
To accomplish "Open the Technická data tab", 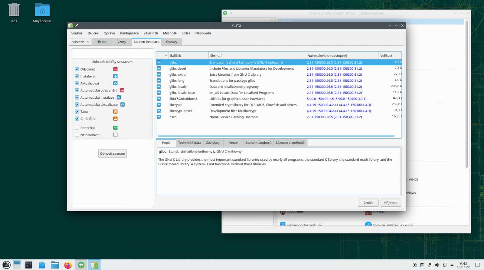I will (x=189, y=143).
